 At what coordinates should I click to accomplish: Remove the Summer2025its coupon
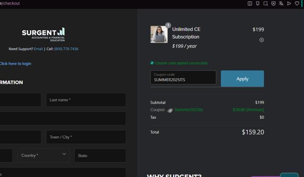point(255,110)
